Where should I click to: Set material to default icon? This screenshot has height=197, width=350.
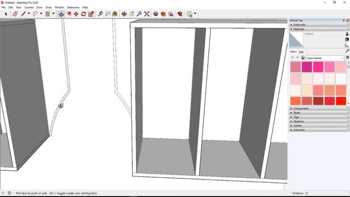coord(347,45)
